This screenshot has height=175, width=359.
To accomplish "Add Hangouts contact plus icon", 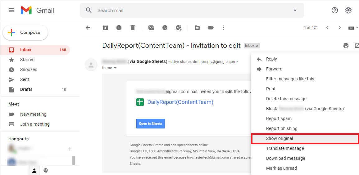I will [70, 149].
